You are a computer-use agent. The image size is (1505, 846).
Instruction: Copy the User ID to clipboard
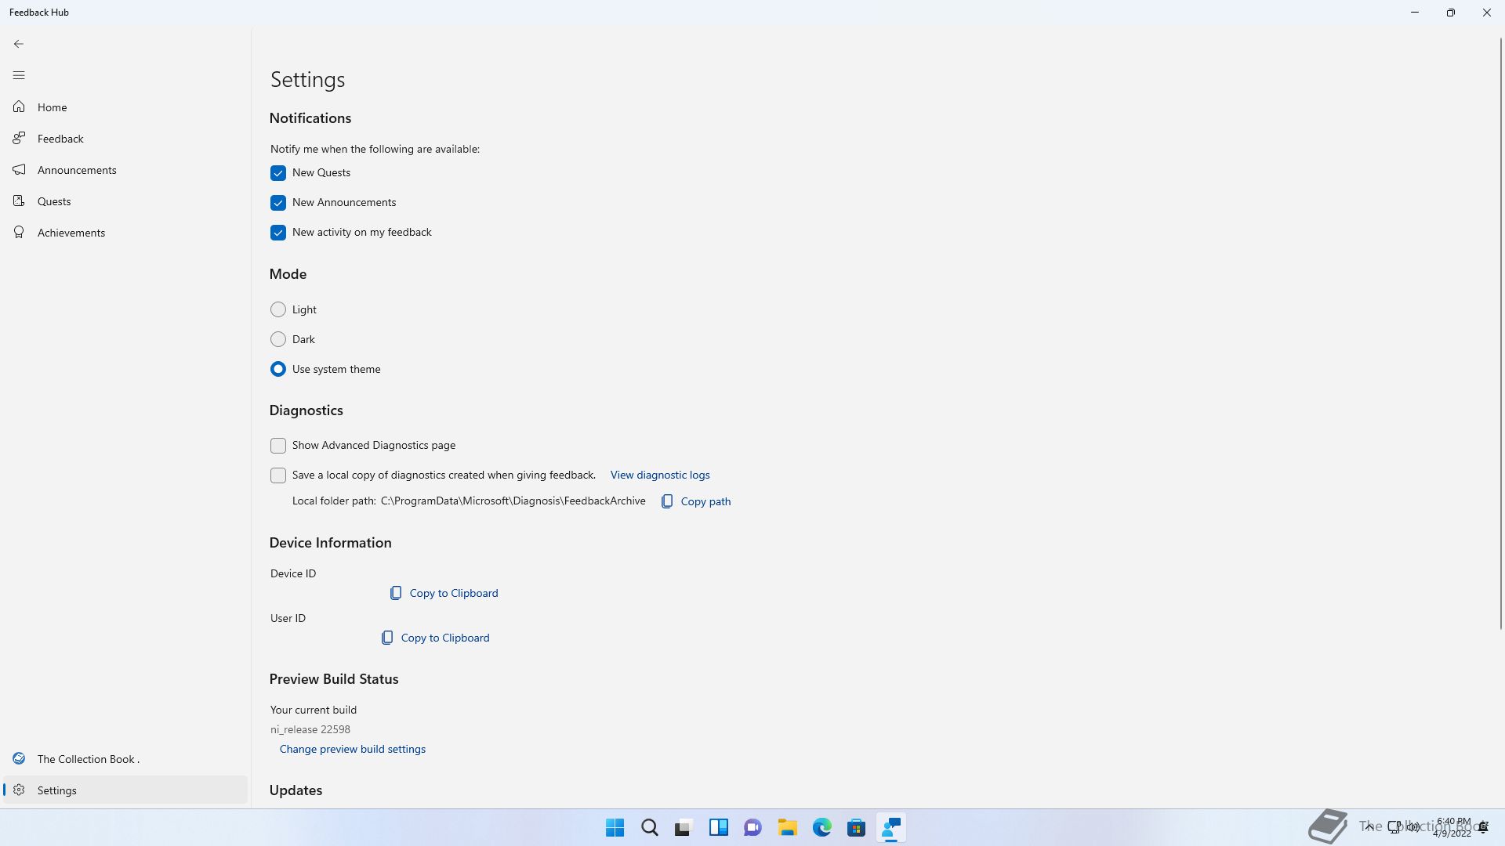point(445,638)
